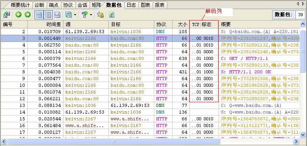The height and width of the screenshot is (146, 307).
Task: Click the TCP:标志 column header
Action: click(x=204, y=24)
